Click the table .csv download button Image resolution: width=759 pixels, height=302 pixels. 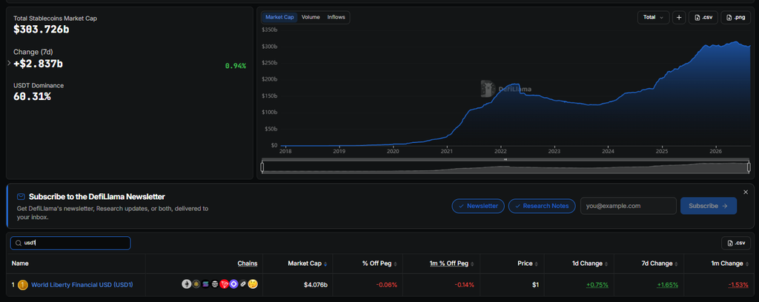click(x=736, y=243)
